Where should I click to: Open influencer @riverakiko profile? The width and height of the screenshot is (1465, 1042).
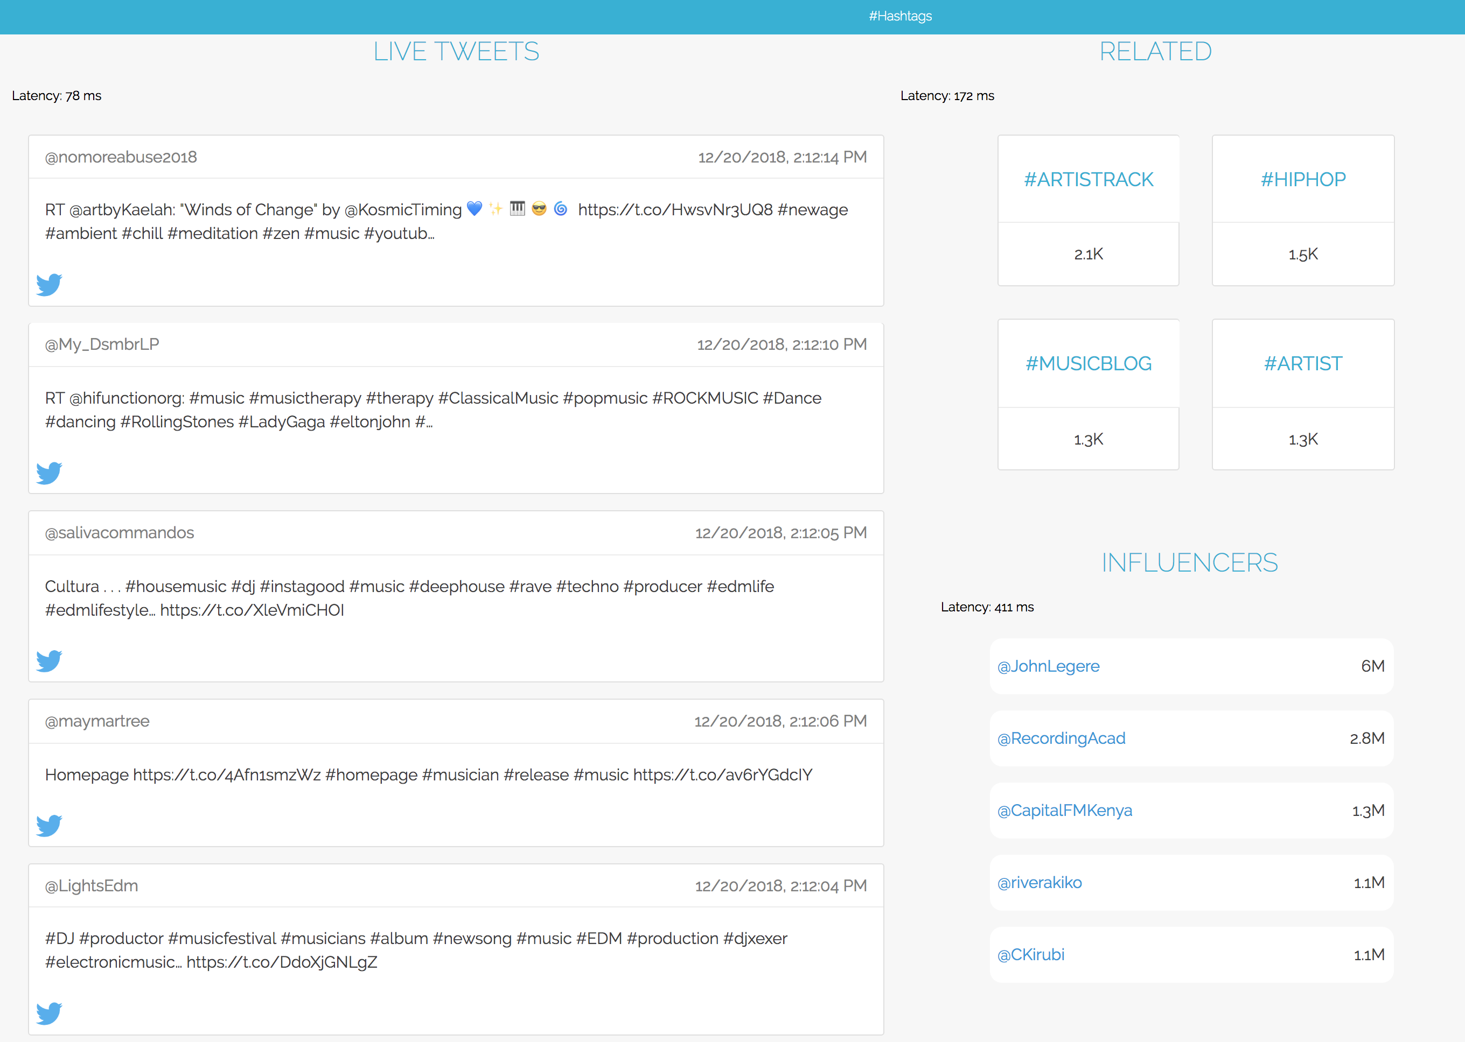pyautogui.click(x=1040, y=883)
